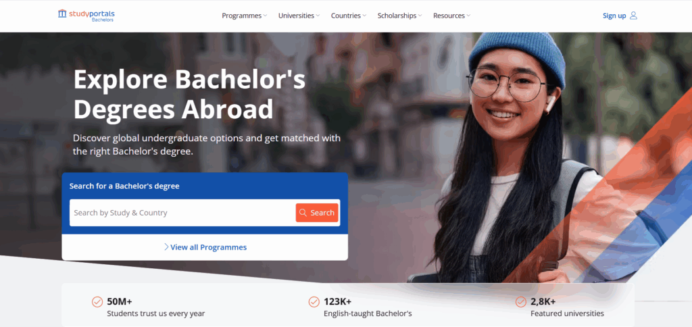Viewport: 692px width, 327px height.
Task: Expand the Universities dropdown chevron
Action: (x=318, y=16)
